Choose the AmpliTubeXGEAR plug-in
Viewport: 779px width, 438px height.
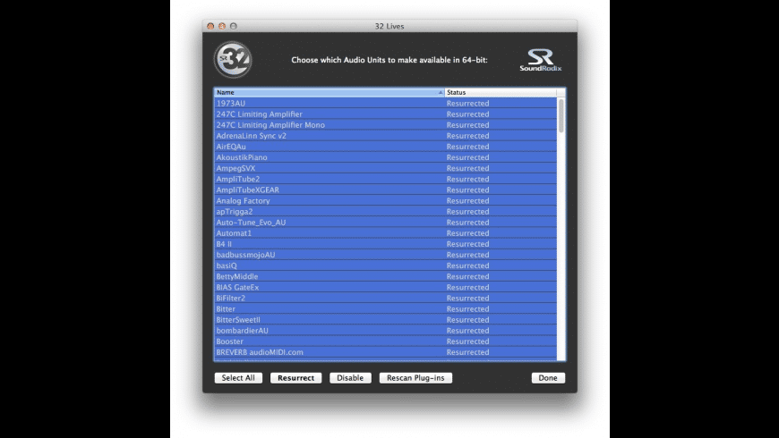click(x=386, y=190)
